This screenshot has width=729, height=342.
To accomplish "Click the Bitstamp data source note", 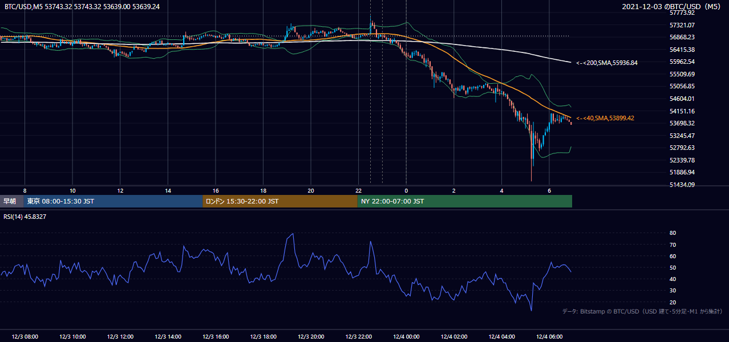I will click(x=642, y=311).
